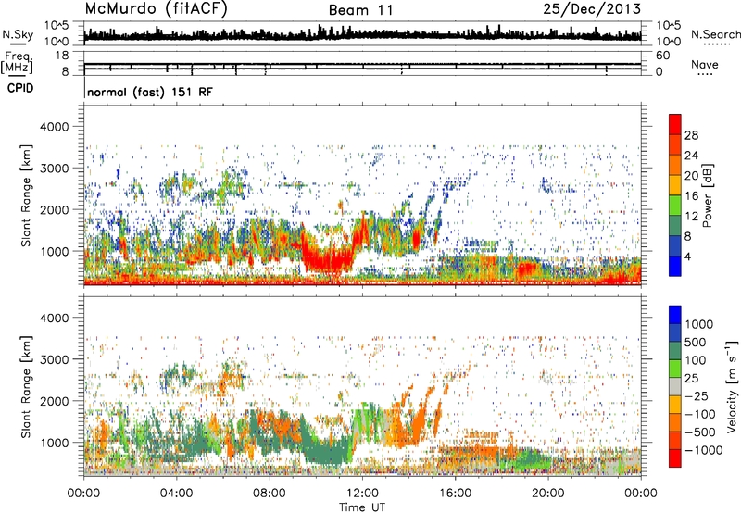Click the 'Velocity [m s-1]' colorbar title
The width and height of the screenshot is (741, 513).
(732, 385)
